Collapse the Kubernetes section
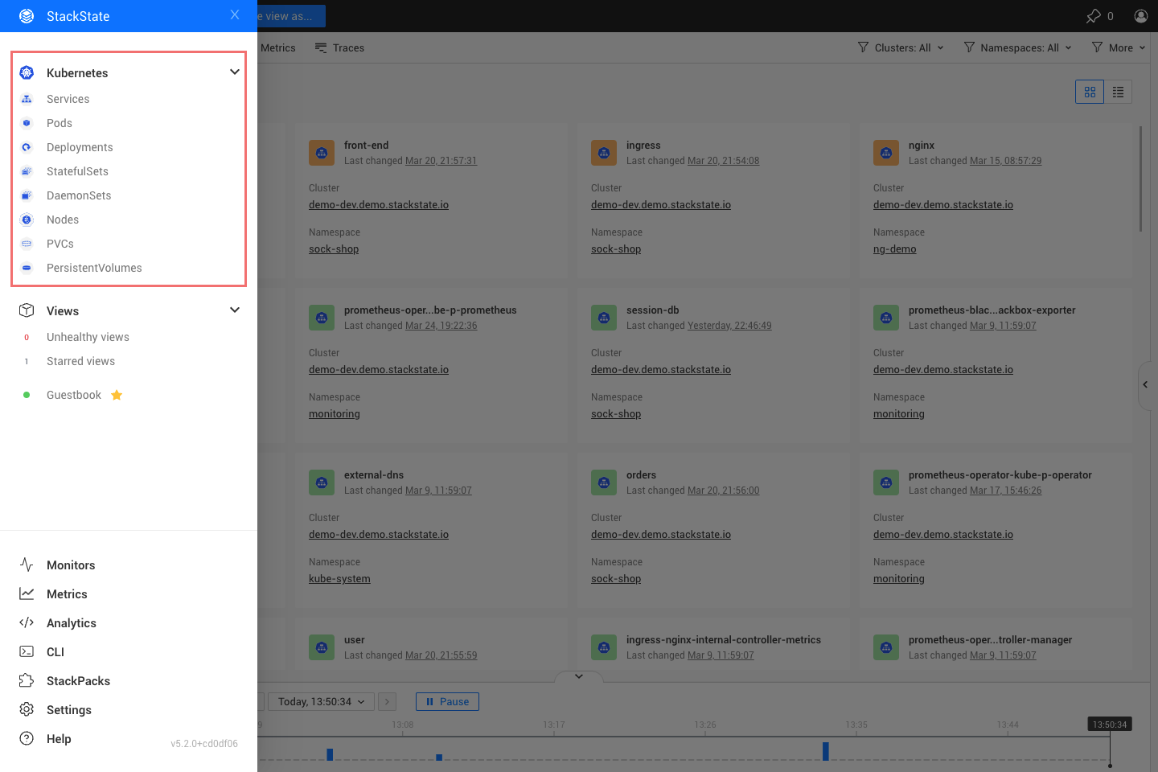 (x=235, y=72)
